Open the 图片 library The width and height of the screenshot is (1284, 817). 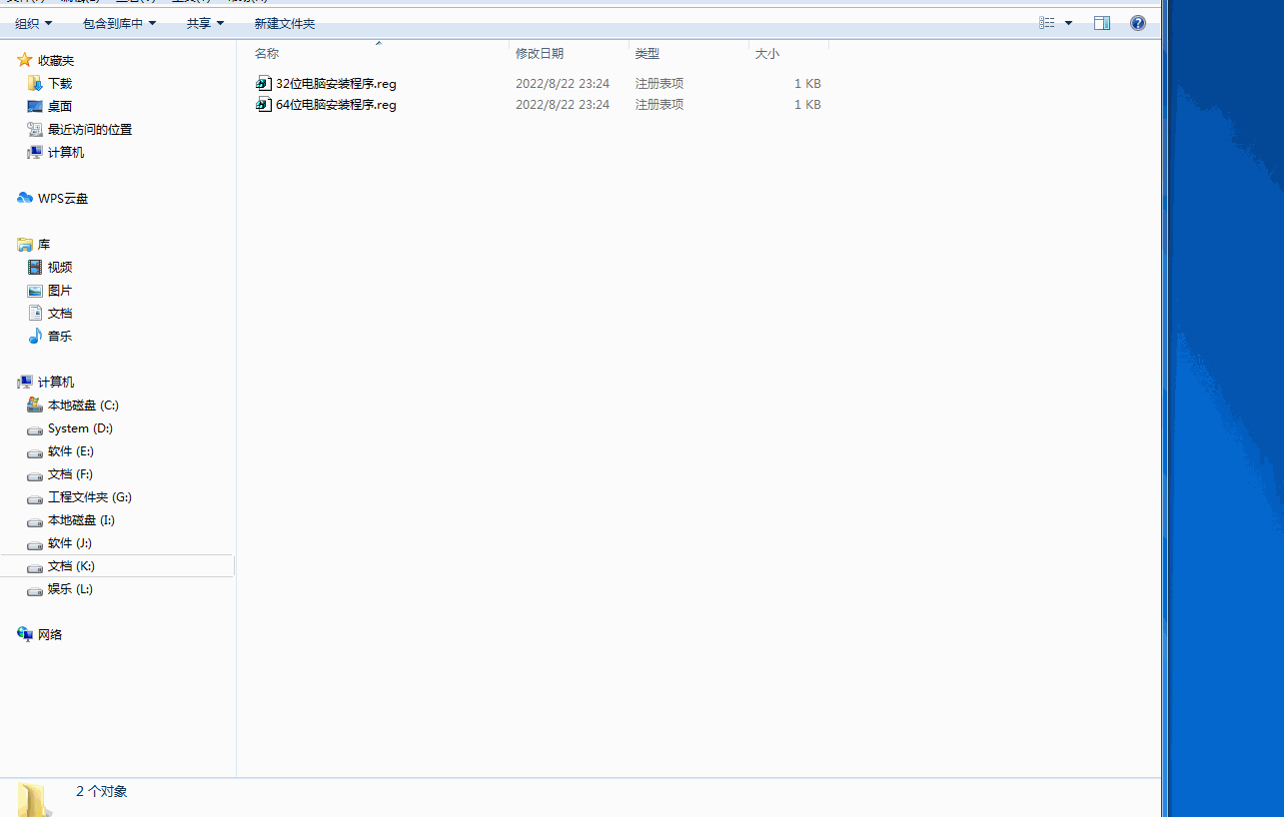click(x=50, y=290)
